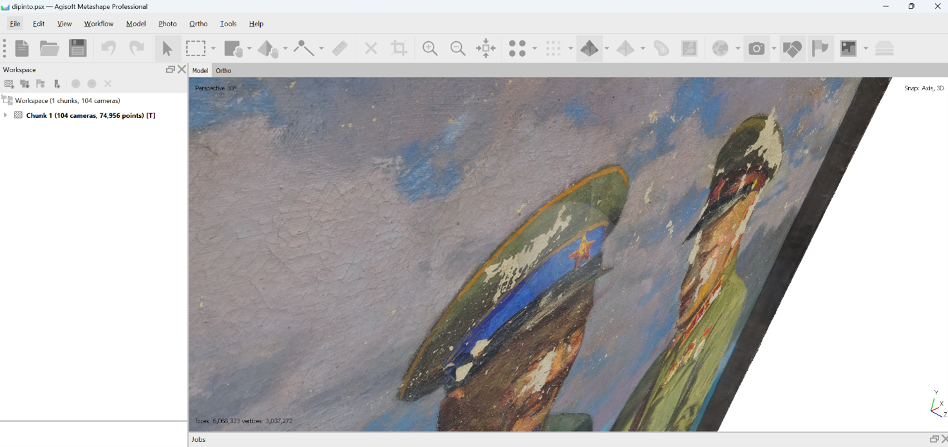Viewport: 948px width, 447px height.
Task: Open the Help menu
Action: coord(256,24)
